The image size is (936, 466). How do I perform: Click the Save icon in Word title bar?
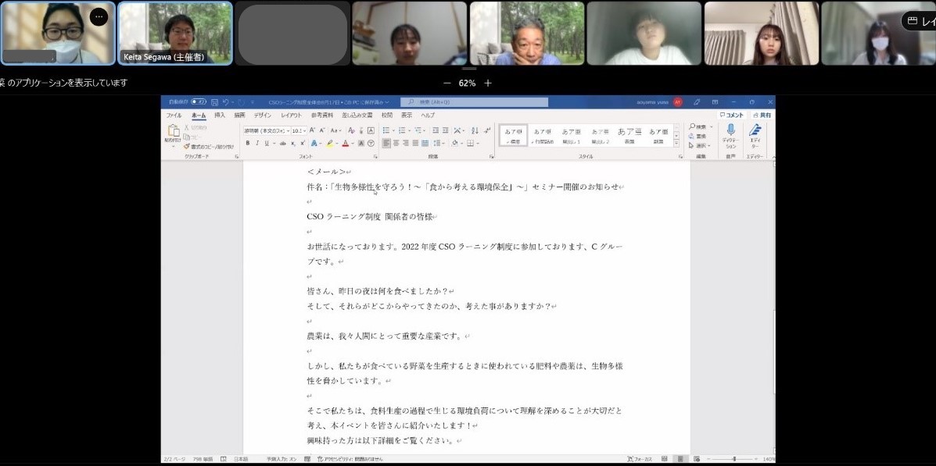[x=214, y=102]
